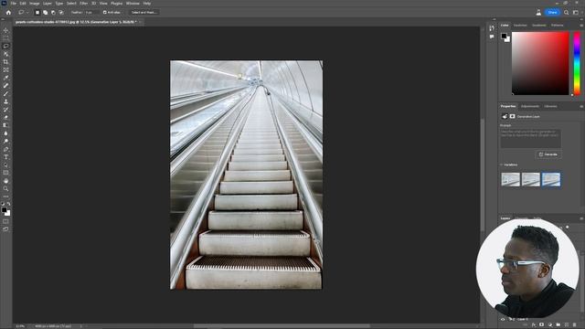Open the collapsed Comments panel icon
This screenshot has width=585, height=329.
click(x=492, y=37)
